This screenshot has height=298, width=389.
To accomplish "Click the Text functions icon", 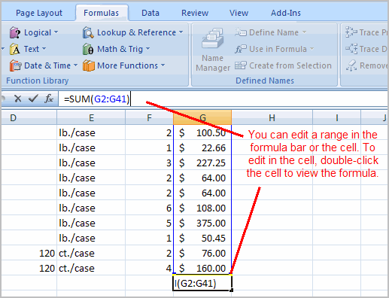I will [x=14, y=49].
